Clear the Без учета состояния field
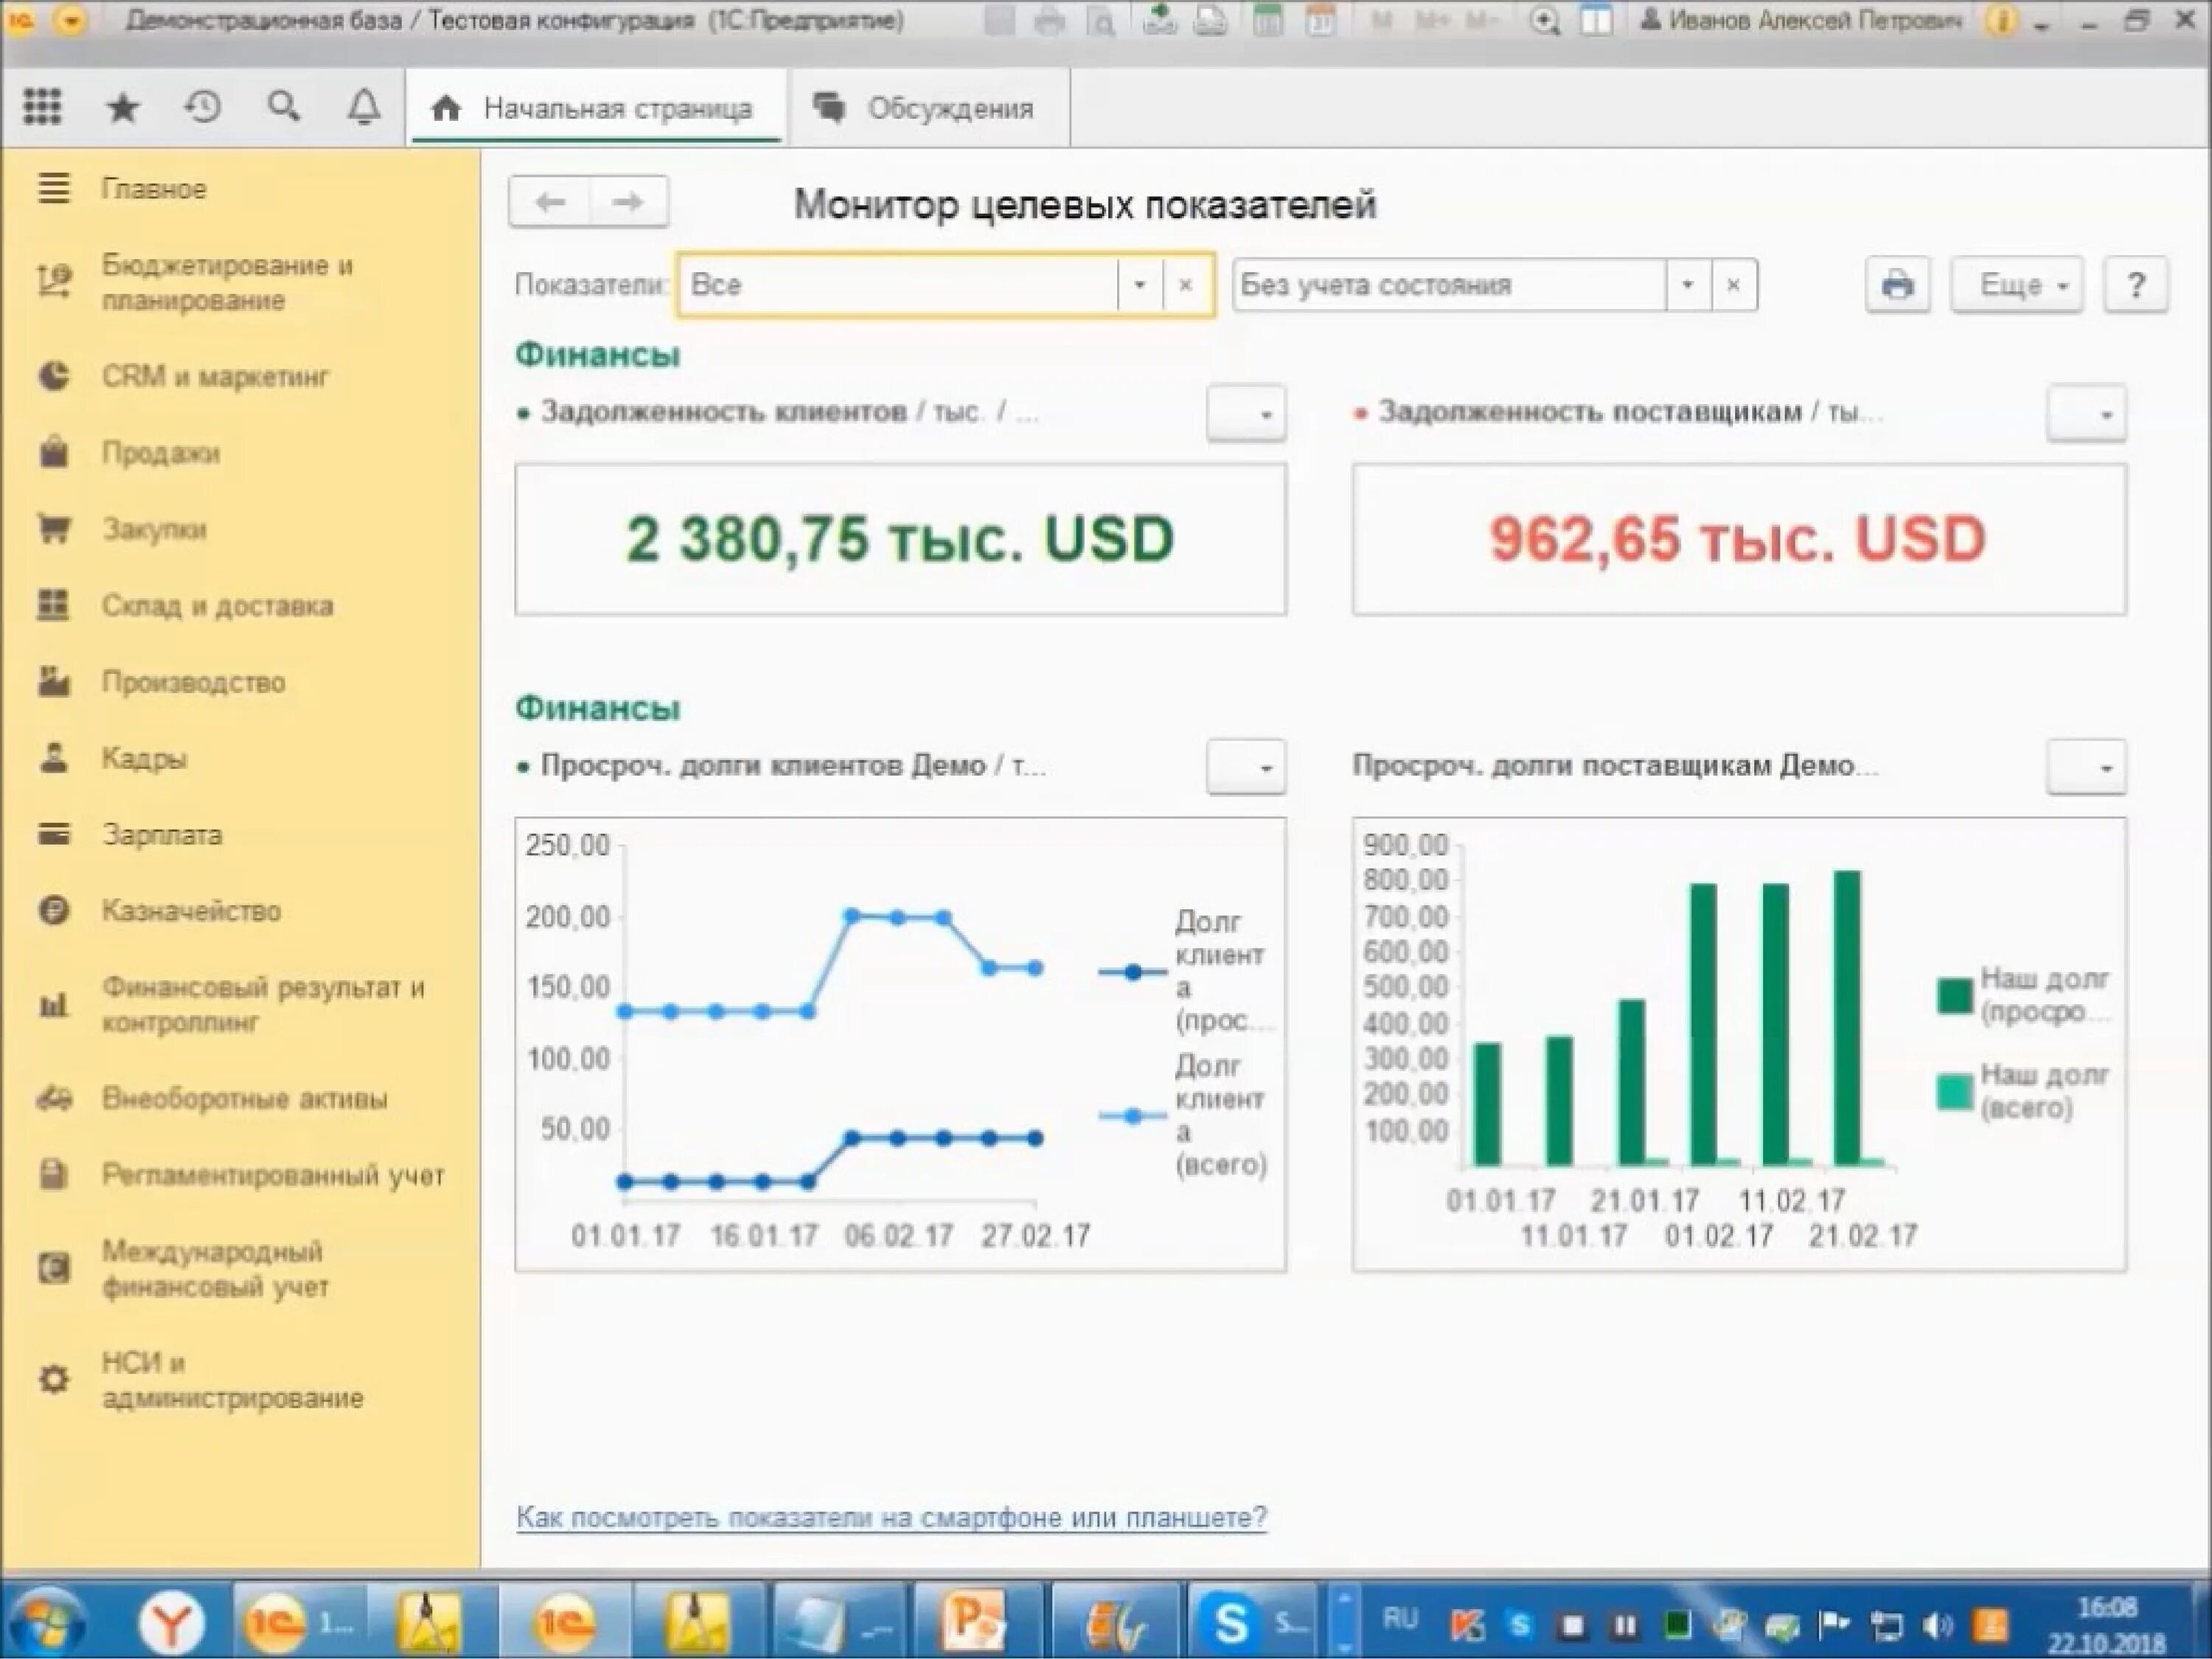This screenshot has height=1659, width=2212. click(x=1734, y=285)
